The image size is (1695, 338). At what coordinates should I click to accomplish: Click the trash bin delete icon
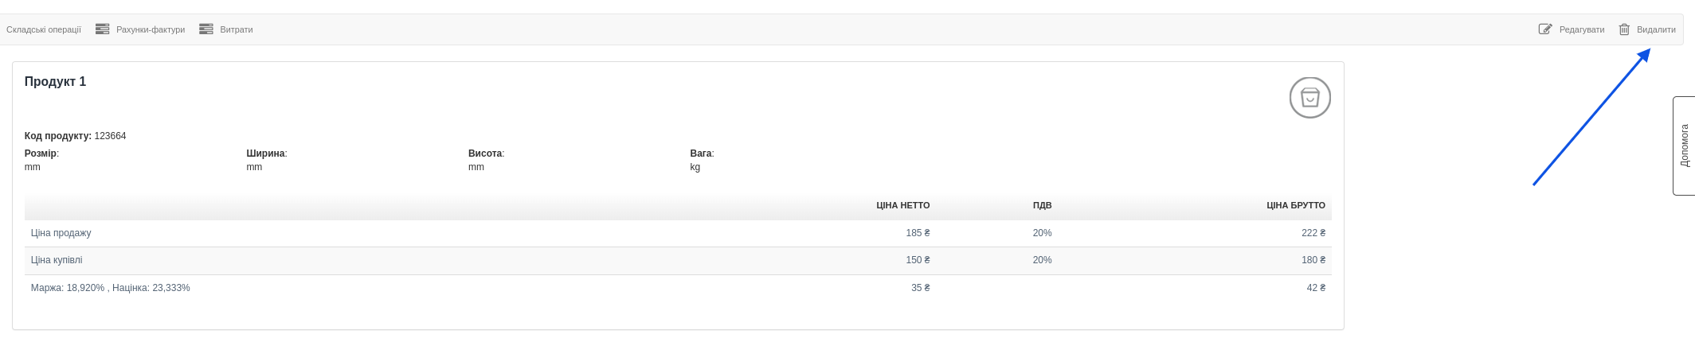[x=1624, y=29]
